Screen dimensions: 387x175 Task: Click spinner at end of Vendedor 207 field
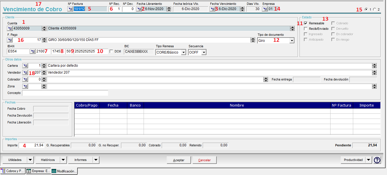tap(374, 72)
